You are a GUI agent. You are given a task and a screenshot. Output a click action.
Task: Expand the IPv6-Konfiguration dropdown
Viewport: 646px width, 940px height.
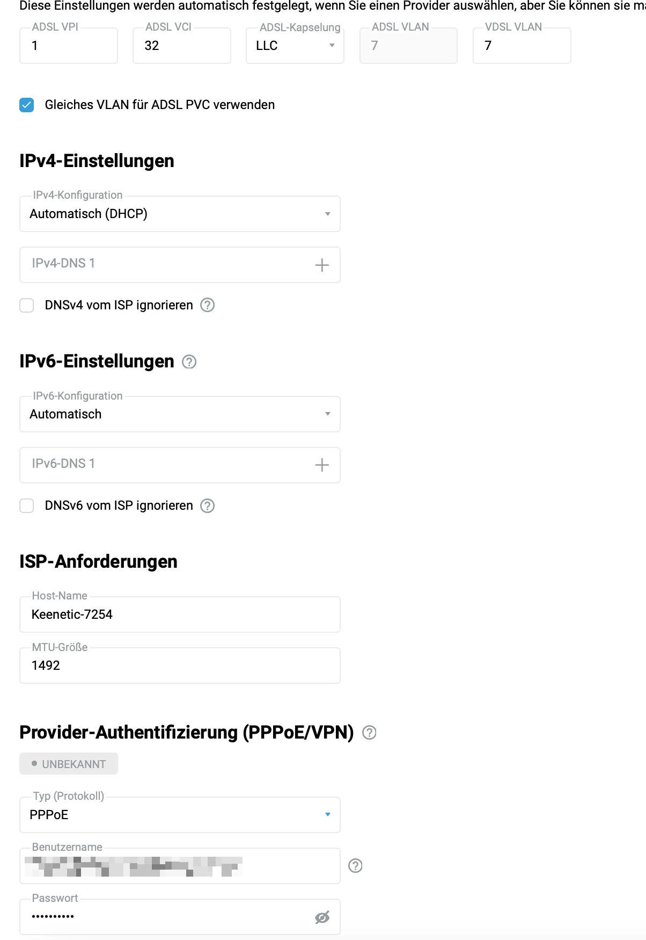coord(180,414)
